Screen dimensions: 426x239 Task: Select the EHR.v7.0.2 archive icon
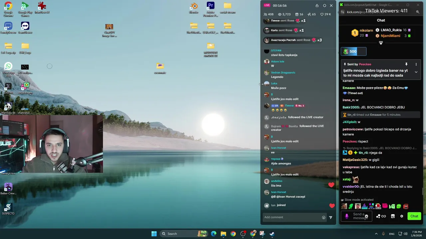[210, 28]
